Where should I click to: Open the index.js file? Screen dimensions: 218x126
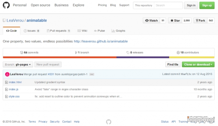13,89
